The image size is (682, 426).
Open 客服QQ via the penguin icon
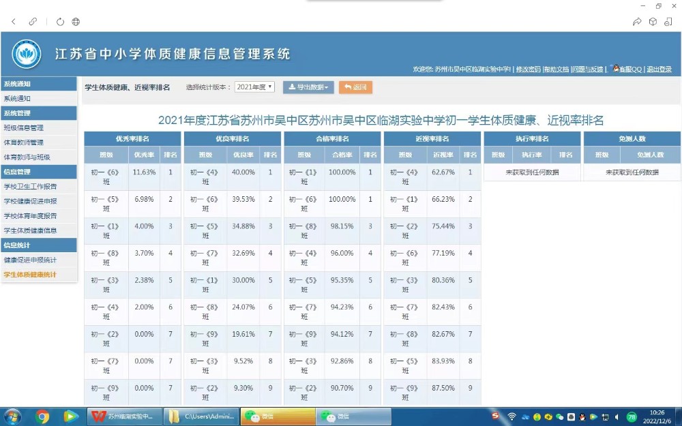(616, 69)
